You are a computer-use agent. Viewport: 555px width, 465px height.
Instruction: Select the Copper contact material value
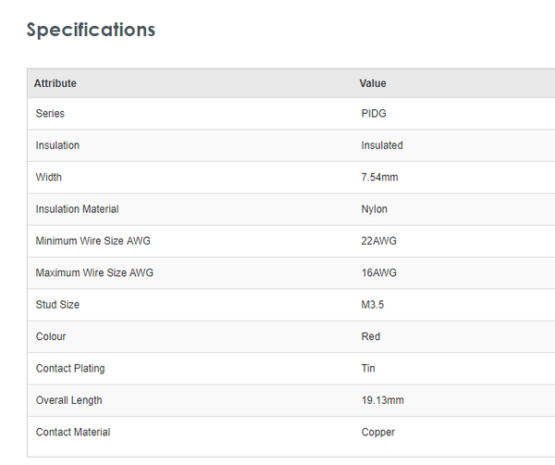point(378,432)
